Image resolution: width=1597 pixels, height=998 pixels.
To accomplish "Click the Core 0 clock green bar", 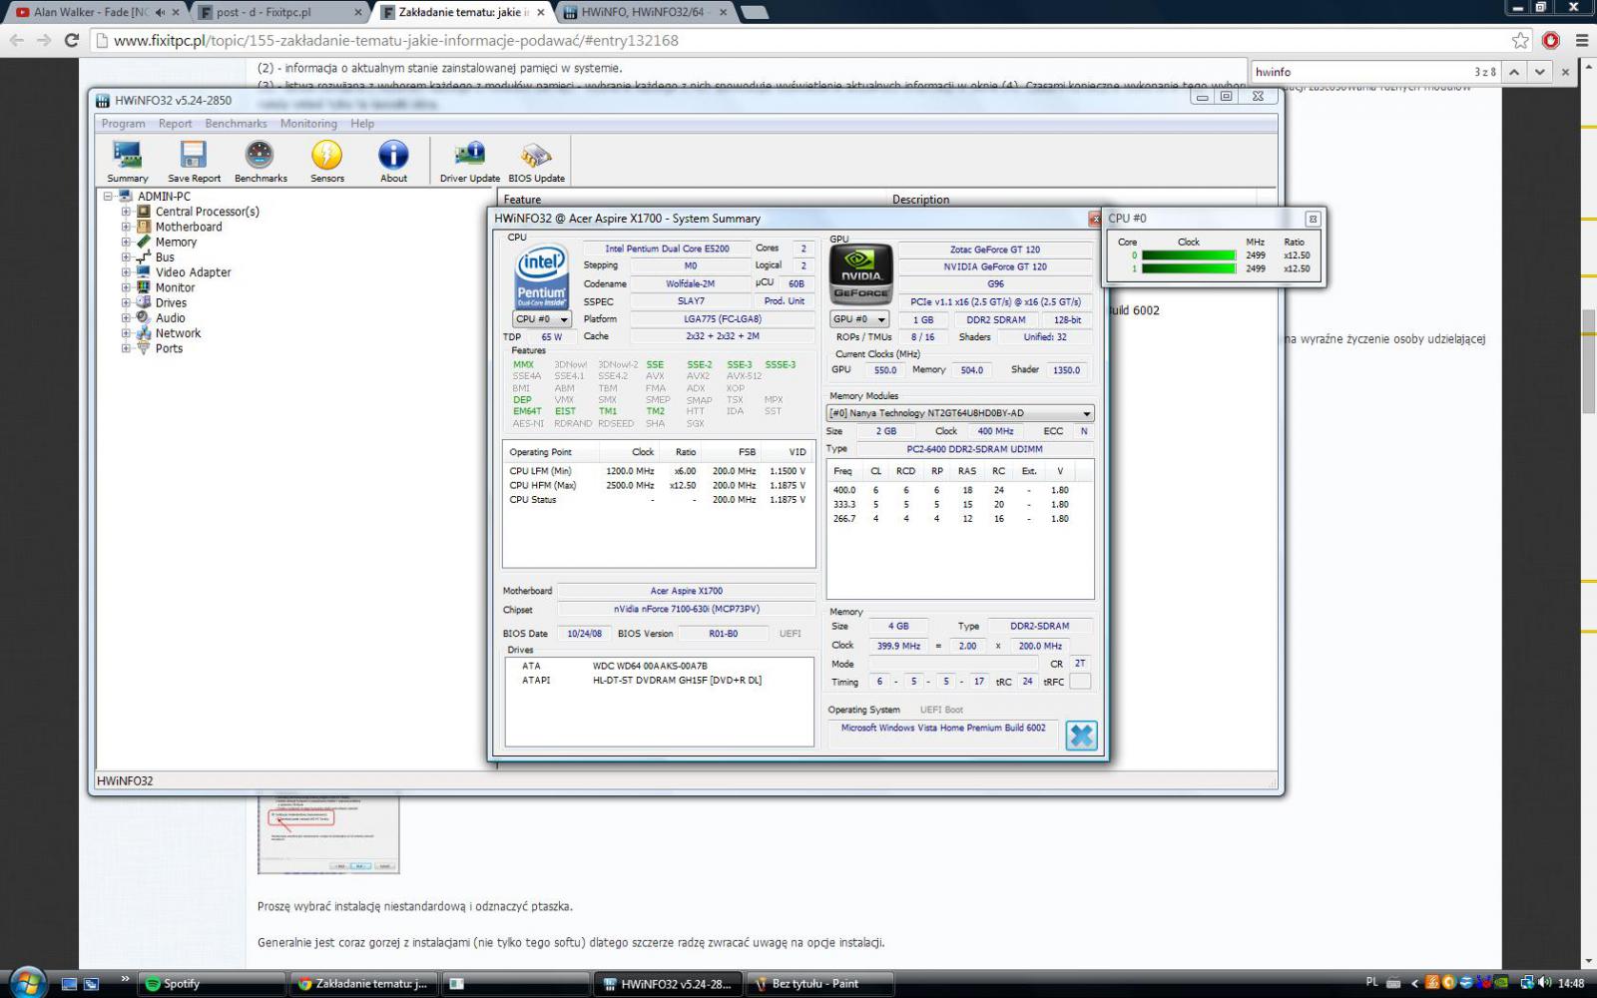I will click(1189, 255).
